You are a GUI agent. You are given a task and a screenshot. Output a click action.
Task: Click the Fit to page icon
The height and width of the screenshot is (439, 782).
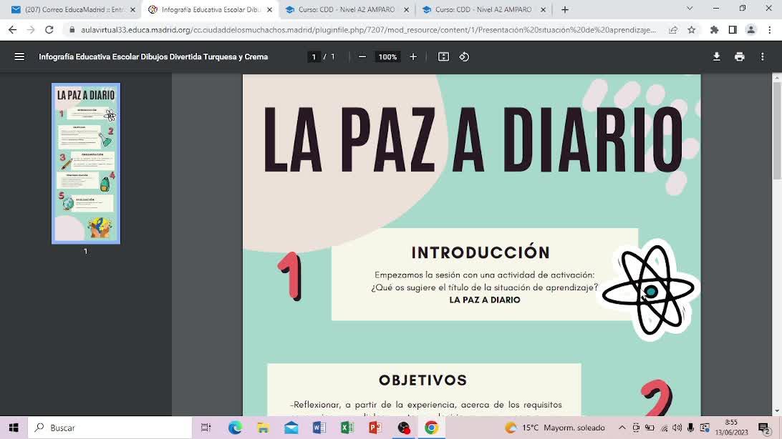point(443,56)
